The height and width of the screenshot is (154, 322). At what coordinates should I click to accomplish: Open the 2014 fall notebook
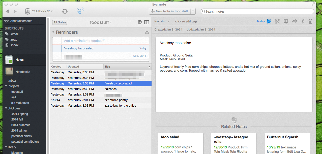tap(17, 119)
